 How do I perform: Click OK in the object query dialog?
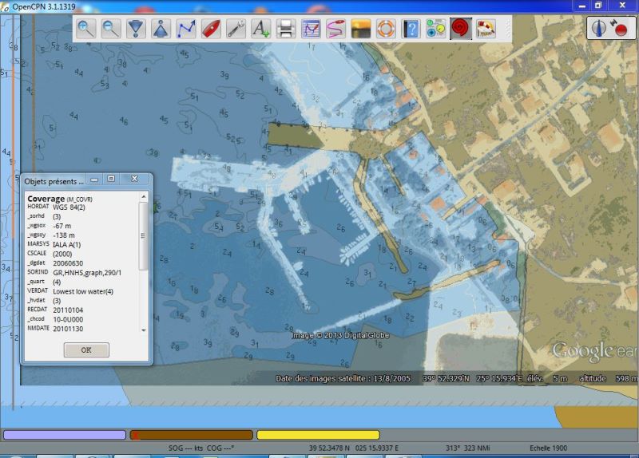[x=86, y=349]
